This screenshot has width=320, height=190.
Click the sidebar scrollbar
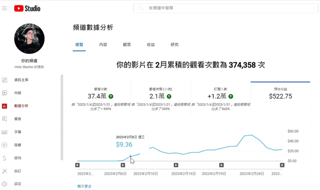coord(62,117)
